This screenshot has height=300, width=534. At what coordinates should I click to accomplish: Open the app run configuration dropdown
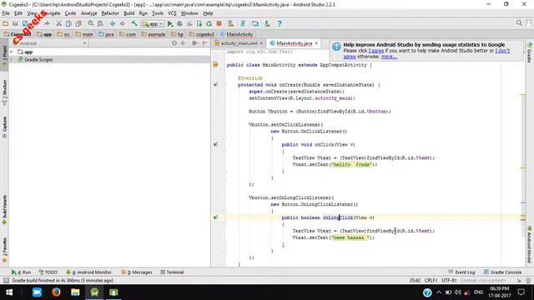coord(153,24)
